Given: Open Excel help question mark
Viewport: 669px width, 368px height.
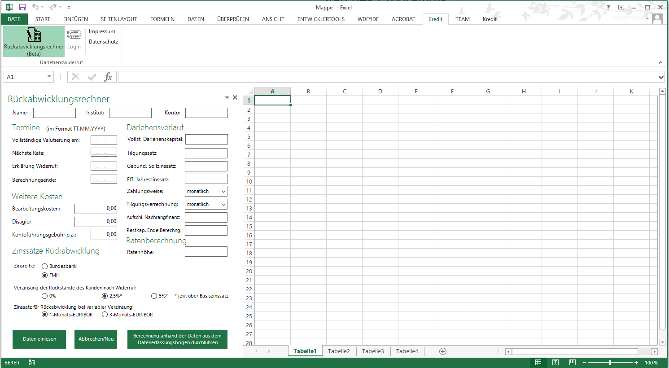Looking at the screenshot, I should point(608,7).
